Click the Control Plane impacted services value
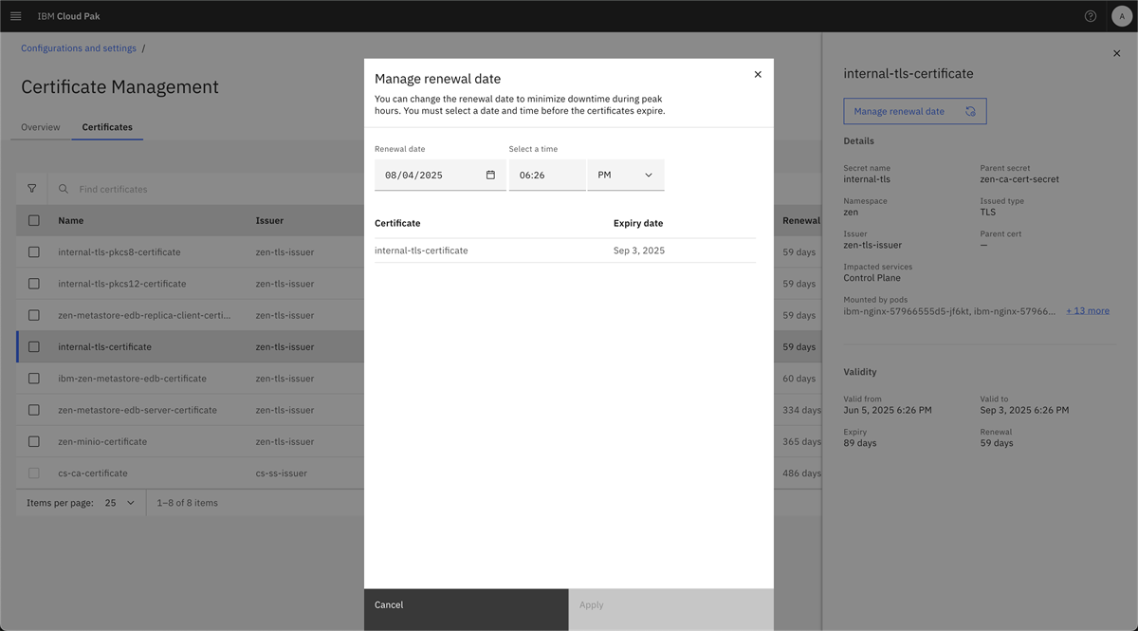The width and height of the screenshot is (1138, 631). pyautogui.click(x=872, y=278)
